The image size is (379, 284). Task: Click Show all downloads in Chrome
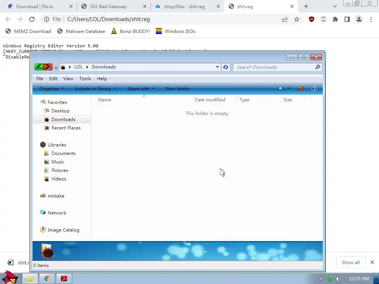pyautogui.click(x=351, y=263)
